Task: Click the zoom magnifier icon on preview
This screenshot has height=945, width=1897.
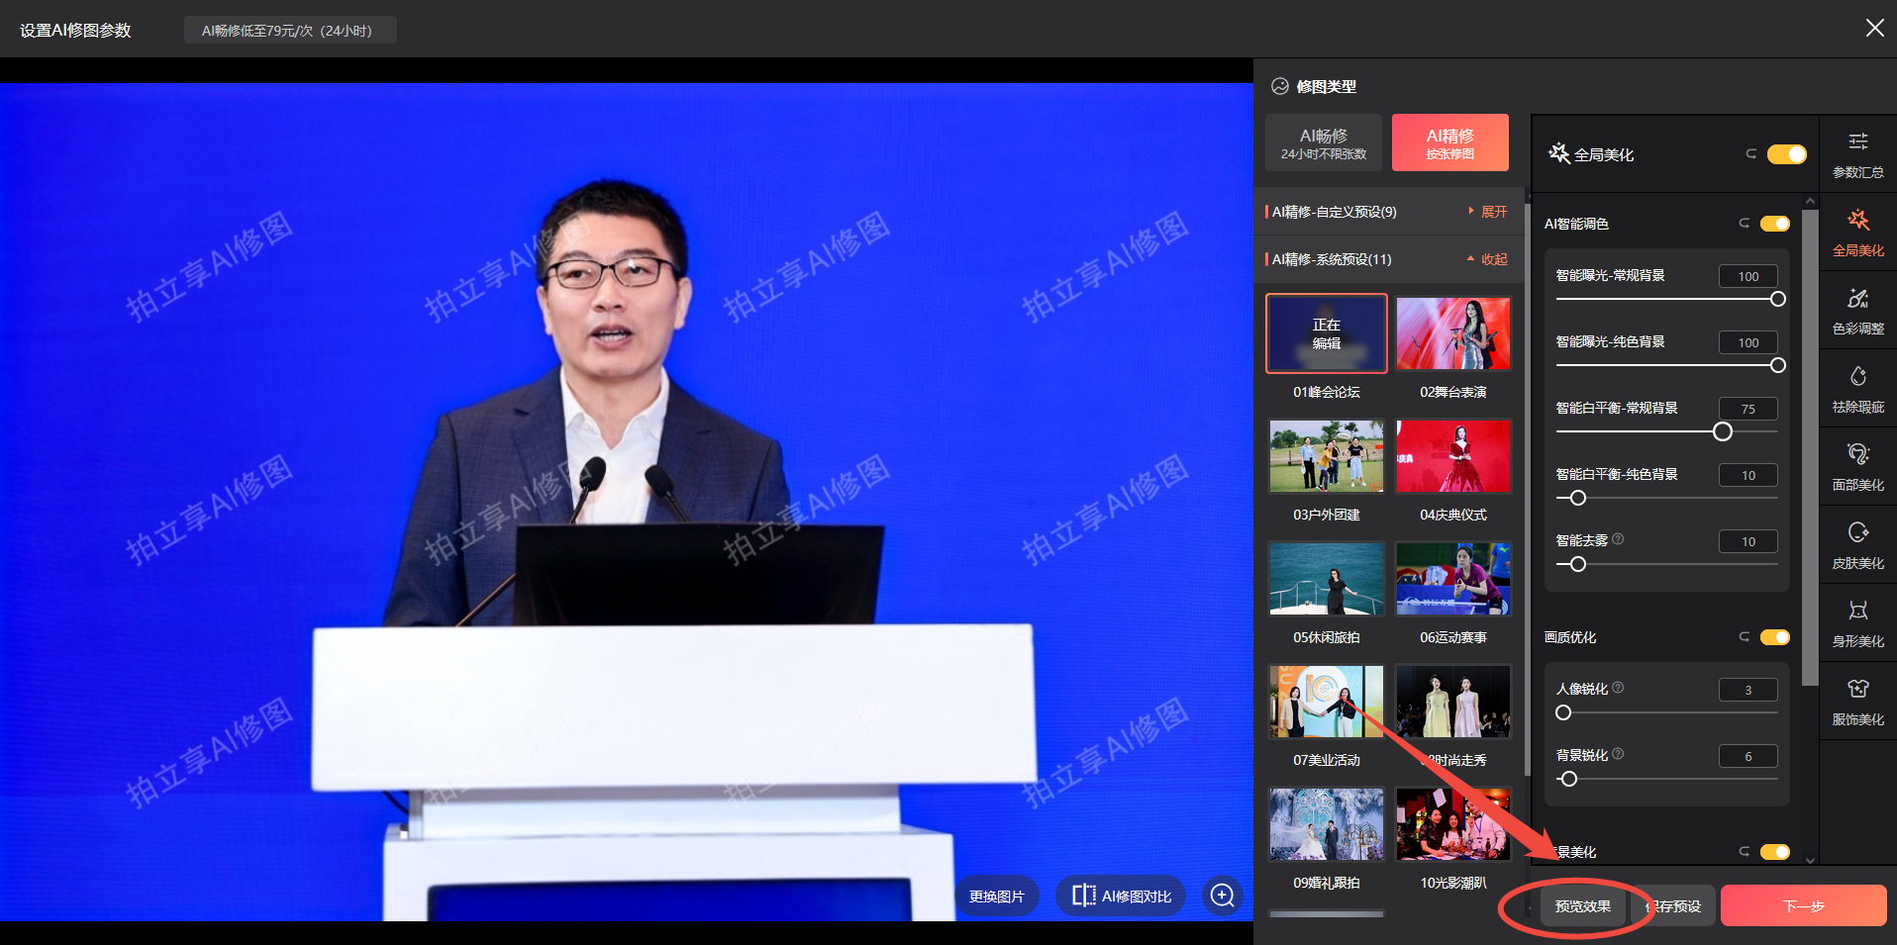Action: [1223, 896]
